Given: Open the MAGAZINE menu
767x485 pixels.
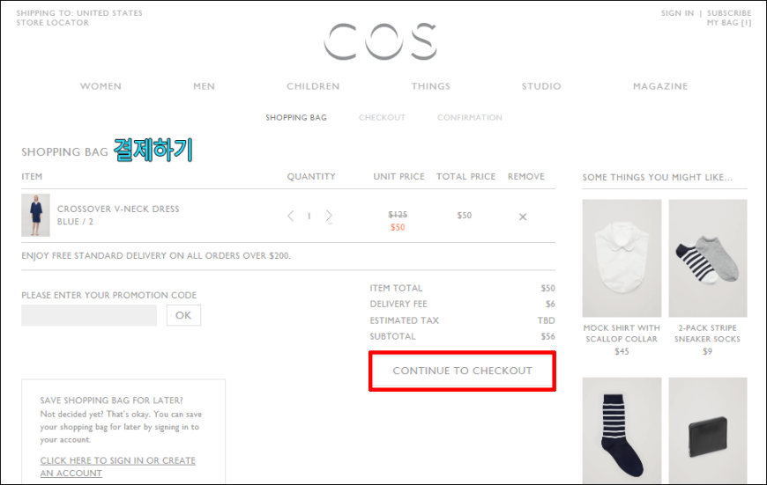Looking at the screenshot, I should [x=660, y=86].
